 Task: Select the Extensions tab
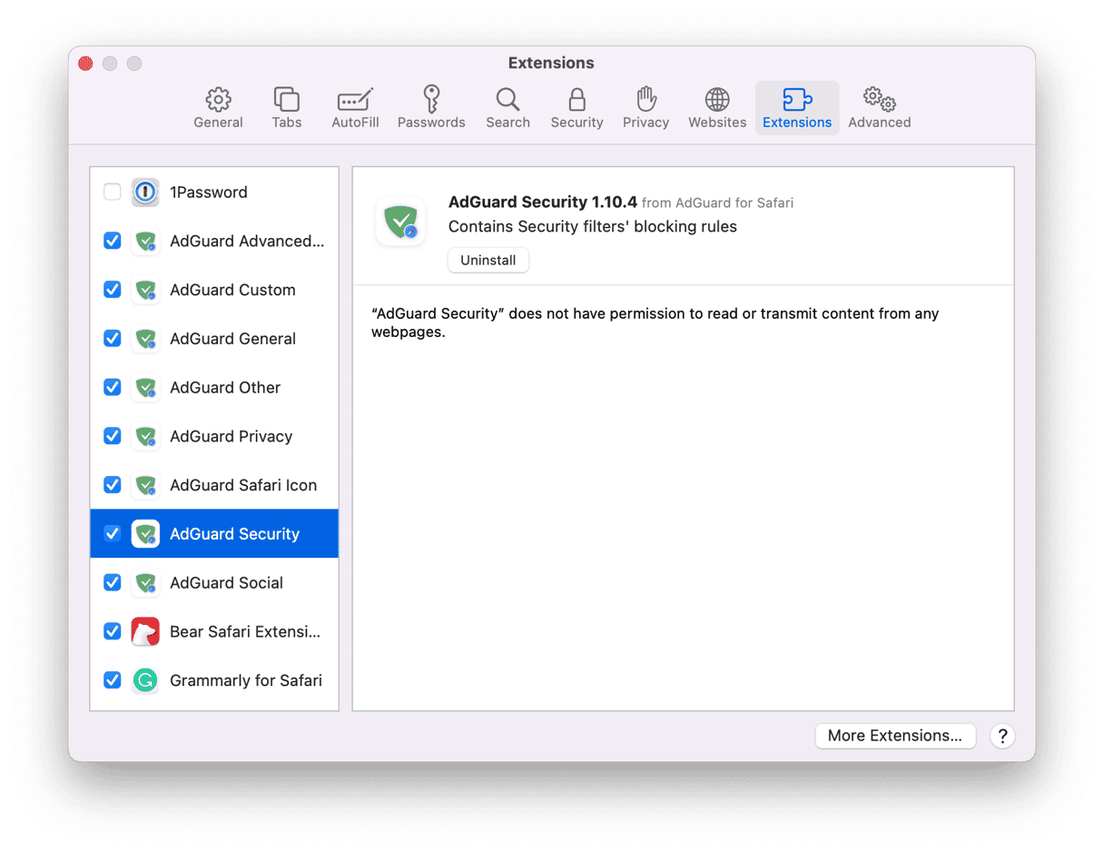[x=797, y=108]
